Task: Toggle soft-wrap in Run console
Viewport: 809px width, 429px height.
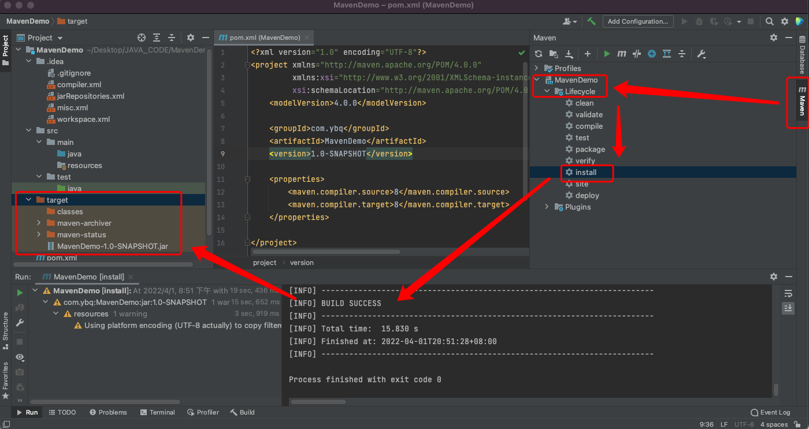Action: click(x=788, y=293)
